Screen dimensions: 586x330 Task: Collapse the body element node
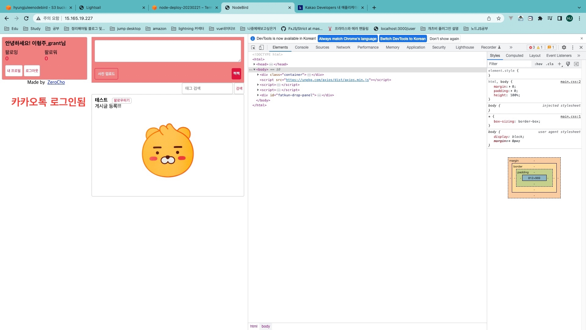pyautogui.click(x=254, y=70)
